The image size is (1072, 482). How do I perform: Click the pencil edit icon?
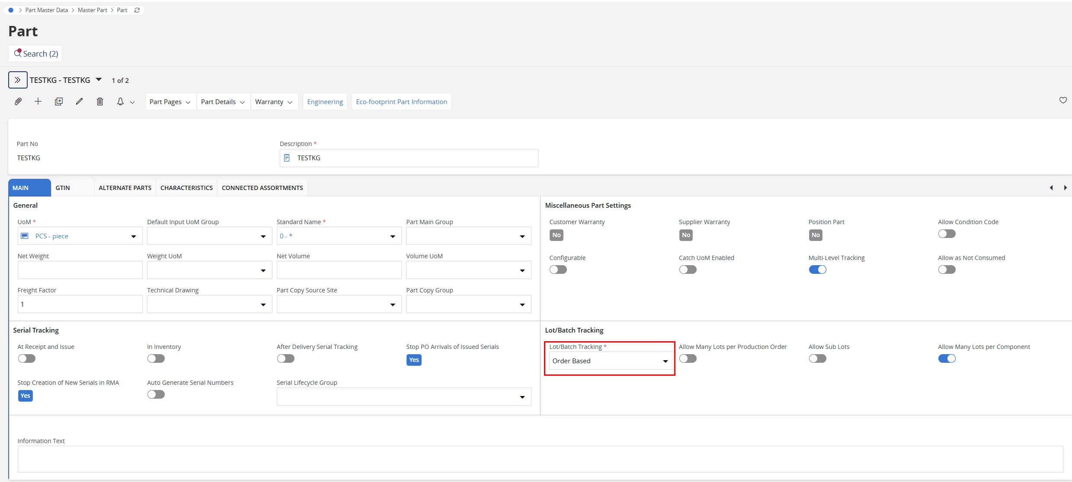point(79,101)
